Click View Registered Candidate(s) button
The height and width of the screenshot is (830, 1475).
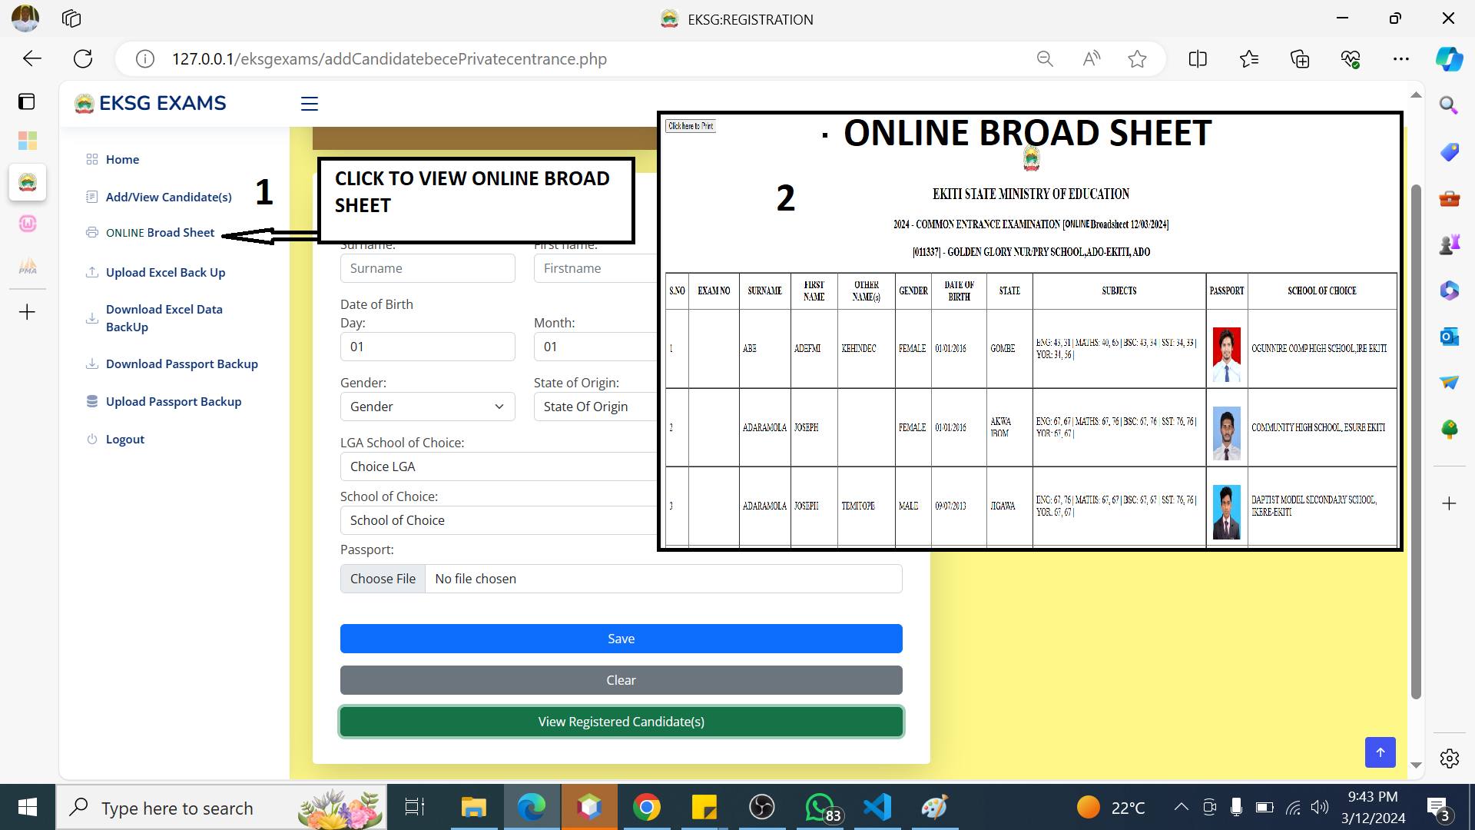pyautogui.click(x=621, y=722)
